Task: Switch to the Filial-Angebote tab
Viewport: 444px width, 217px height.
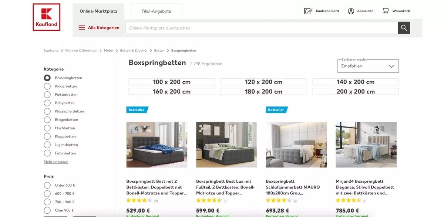Action: tap(157, 11)
